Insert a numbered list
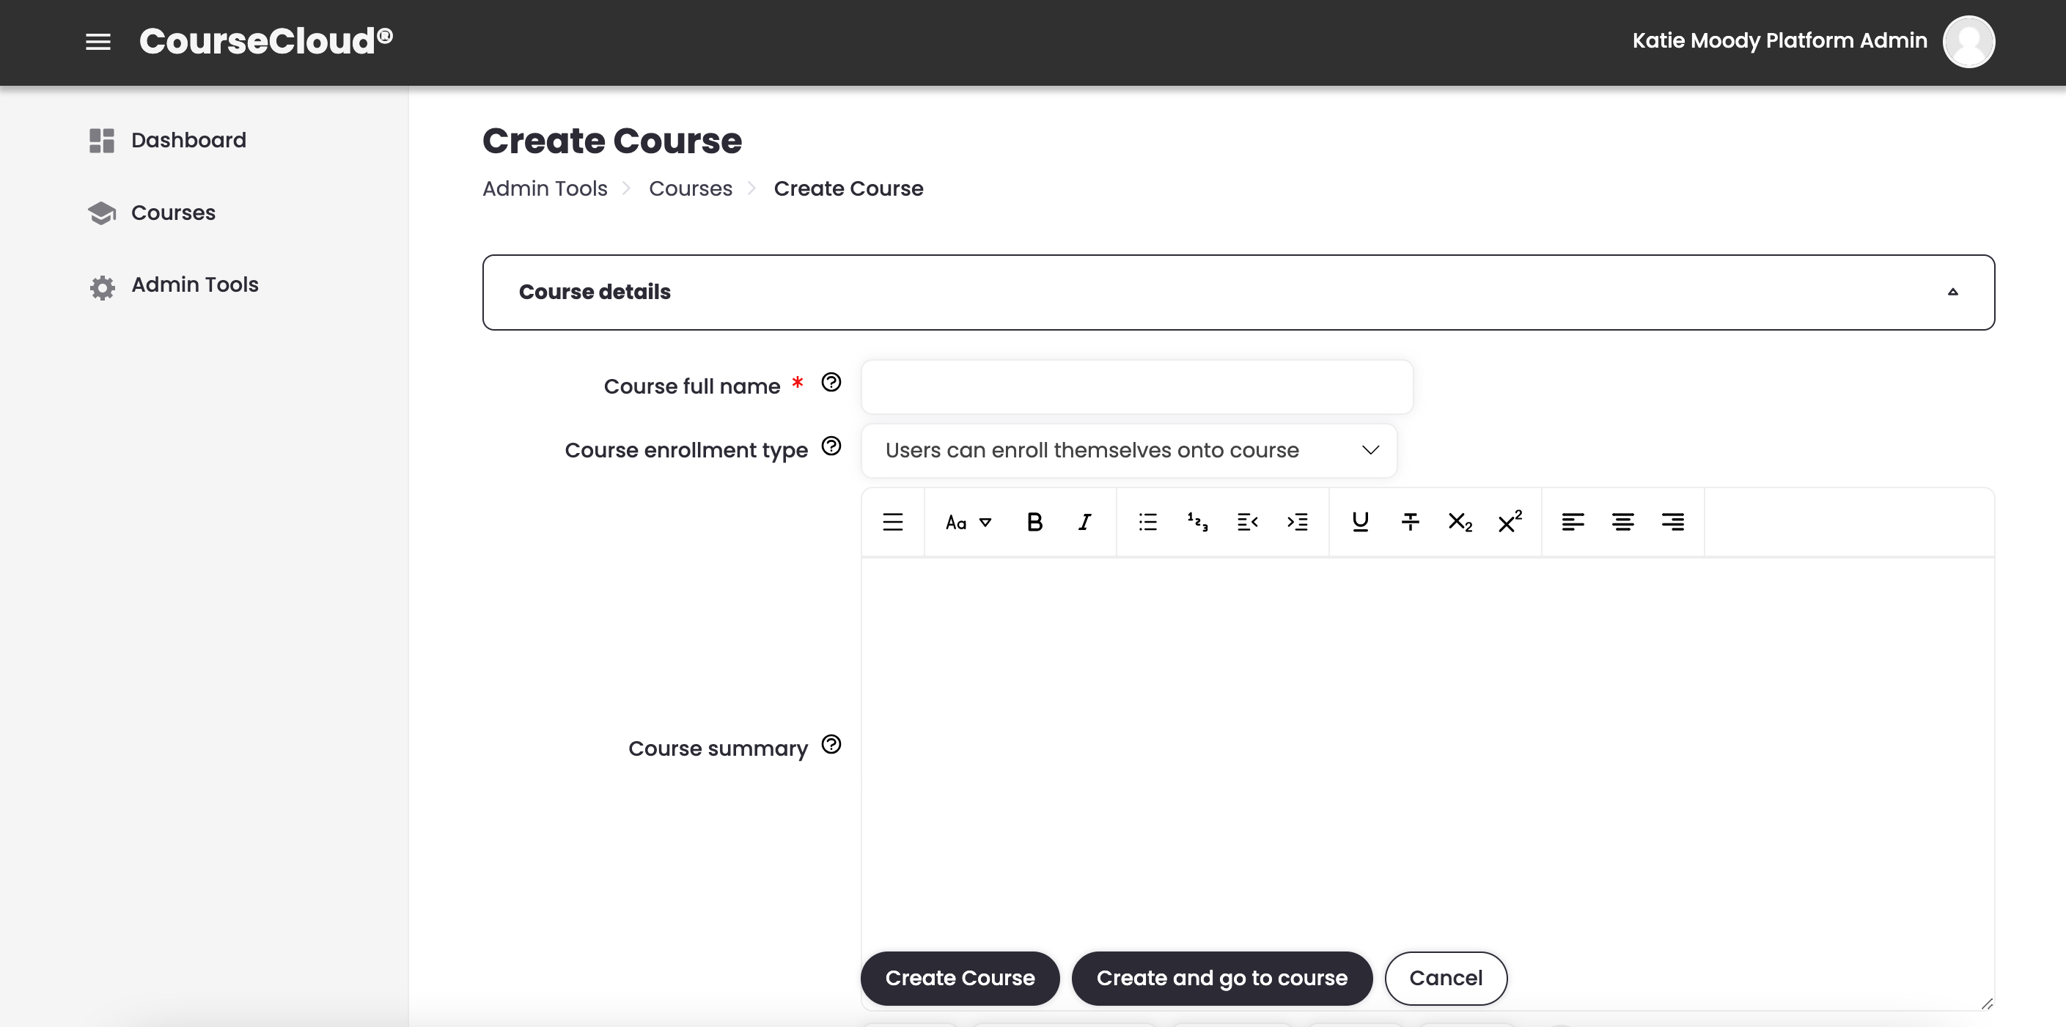Viewport: 2066px width, 1027px height. click(x=1197, y=522)
